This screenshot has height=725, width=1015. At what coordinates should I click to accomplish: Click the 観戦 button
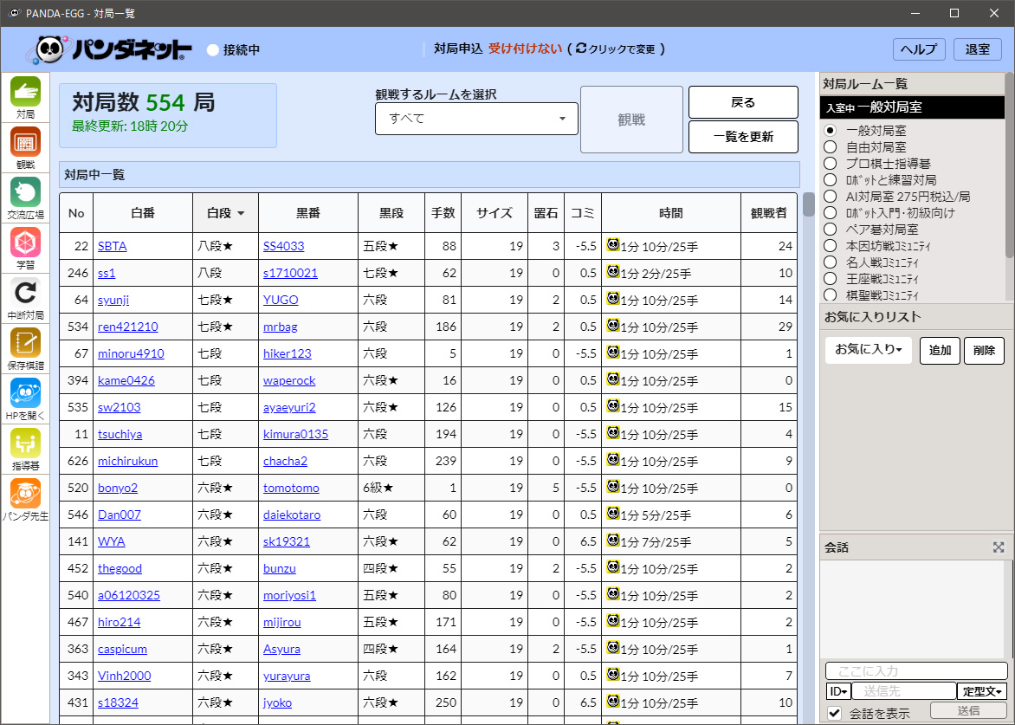coord(631,120)
